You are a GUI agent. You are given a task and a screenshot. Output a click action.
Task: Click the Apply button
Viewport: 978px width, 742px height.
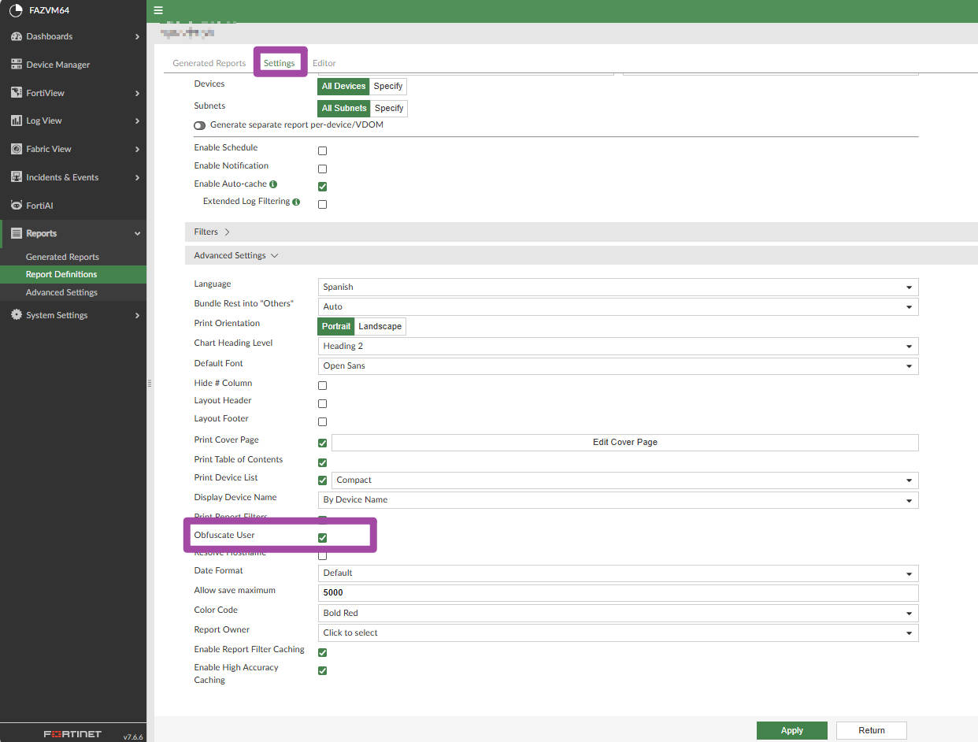(x=792, y=730)
